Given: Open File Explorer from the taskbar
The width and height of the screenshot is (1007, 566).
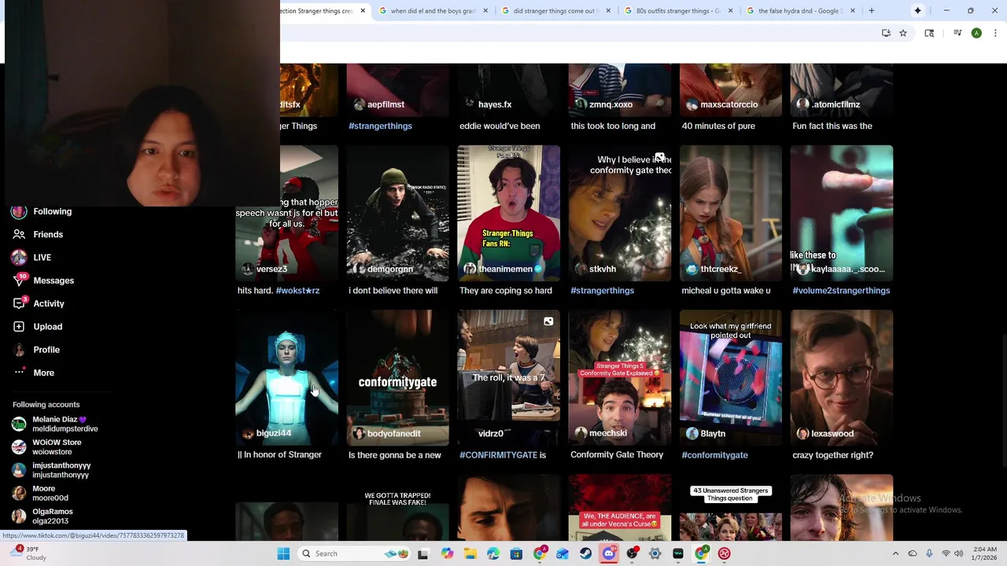Looking at the screenshot, I should tap(470, 553).
